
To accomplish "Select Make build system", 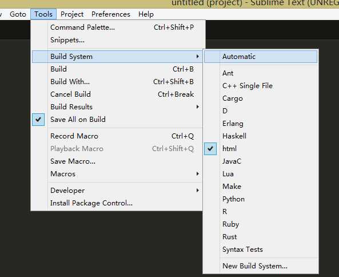I will (x=261, y=187).
